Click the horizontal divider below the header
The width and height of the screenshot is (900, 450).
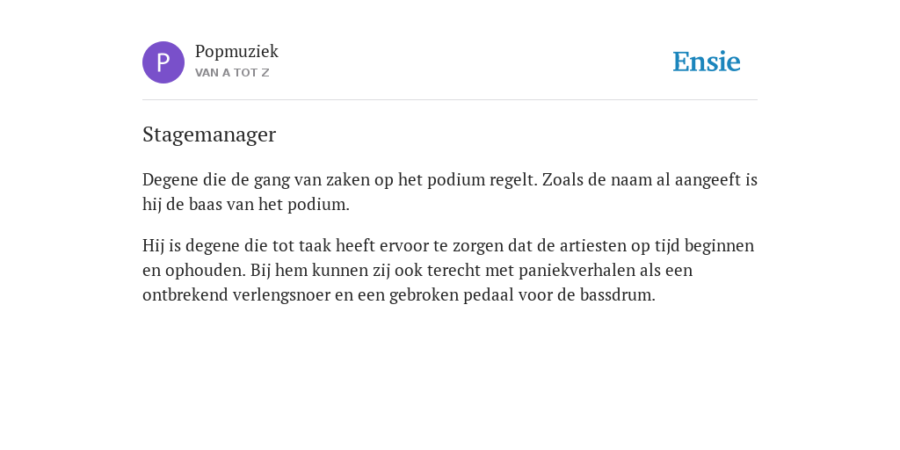450,100
